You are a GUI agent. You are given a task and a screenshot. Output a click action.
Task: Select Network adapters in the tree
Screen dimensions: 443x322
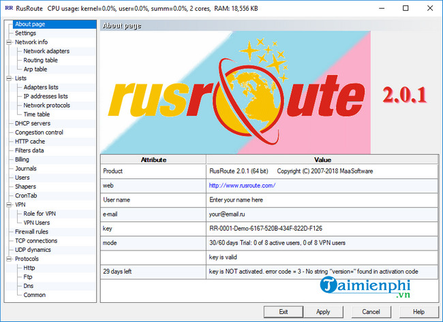pos(46,51)
